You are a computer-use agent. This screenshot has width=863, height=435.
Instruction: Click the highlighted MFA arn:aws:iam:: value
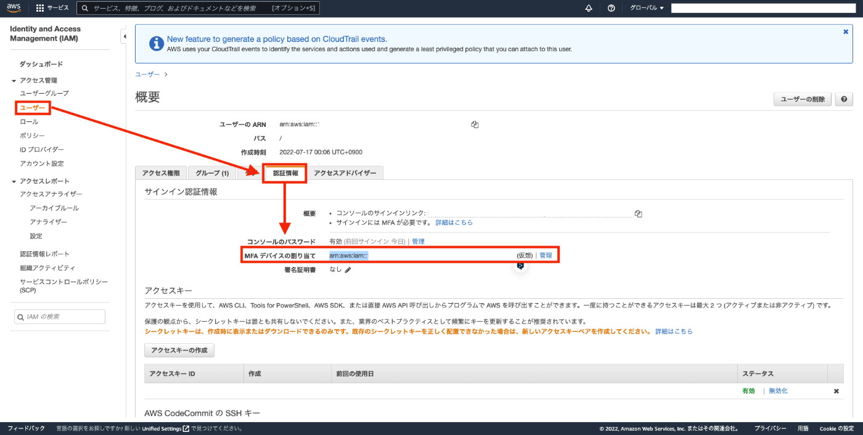348,256
